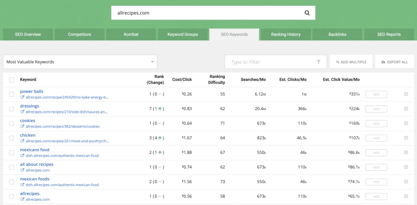This screenshot has height=205, width=417.
Task: Expand row options arrow for chicken
Action: click(x=406, y=138)
